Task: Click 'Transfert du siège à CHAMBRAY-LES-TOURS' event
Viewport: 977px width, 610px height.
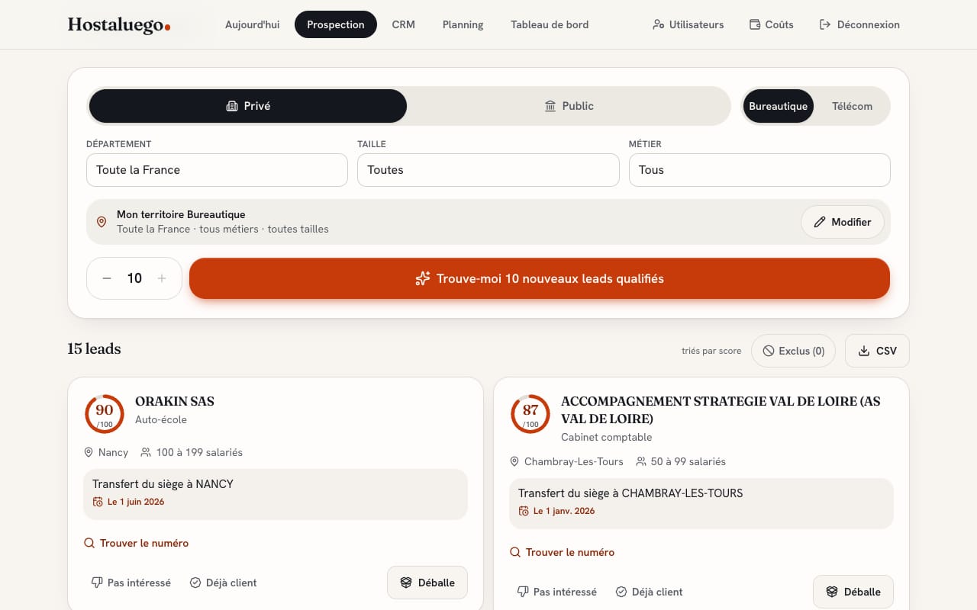Action: 630,493
